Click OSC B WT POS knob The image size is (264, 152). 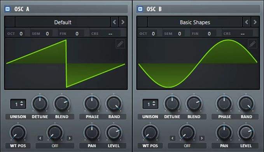pos(150,133)
